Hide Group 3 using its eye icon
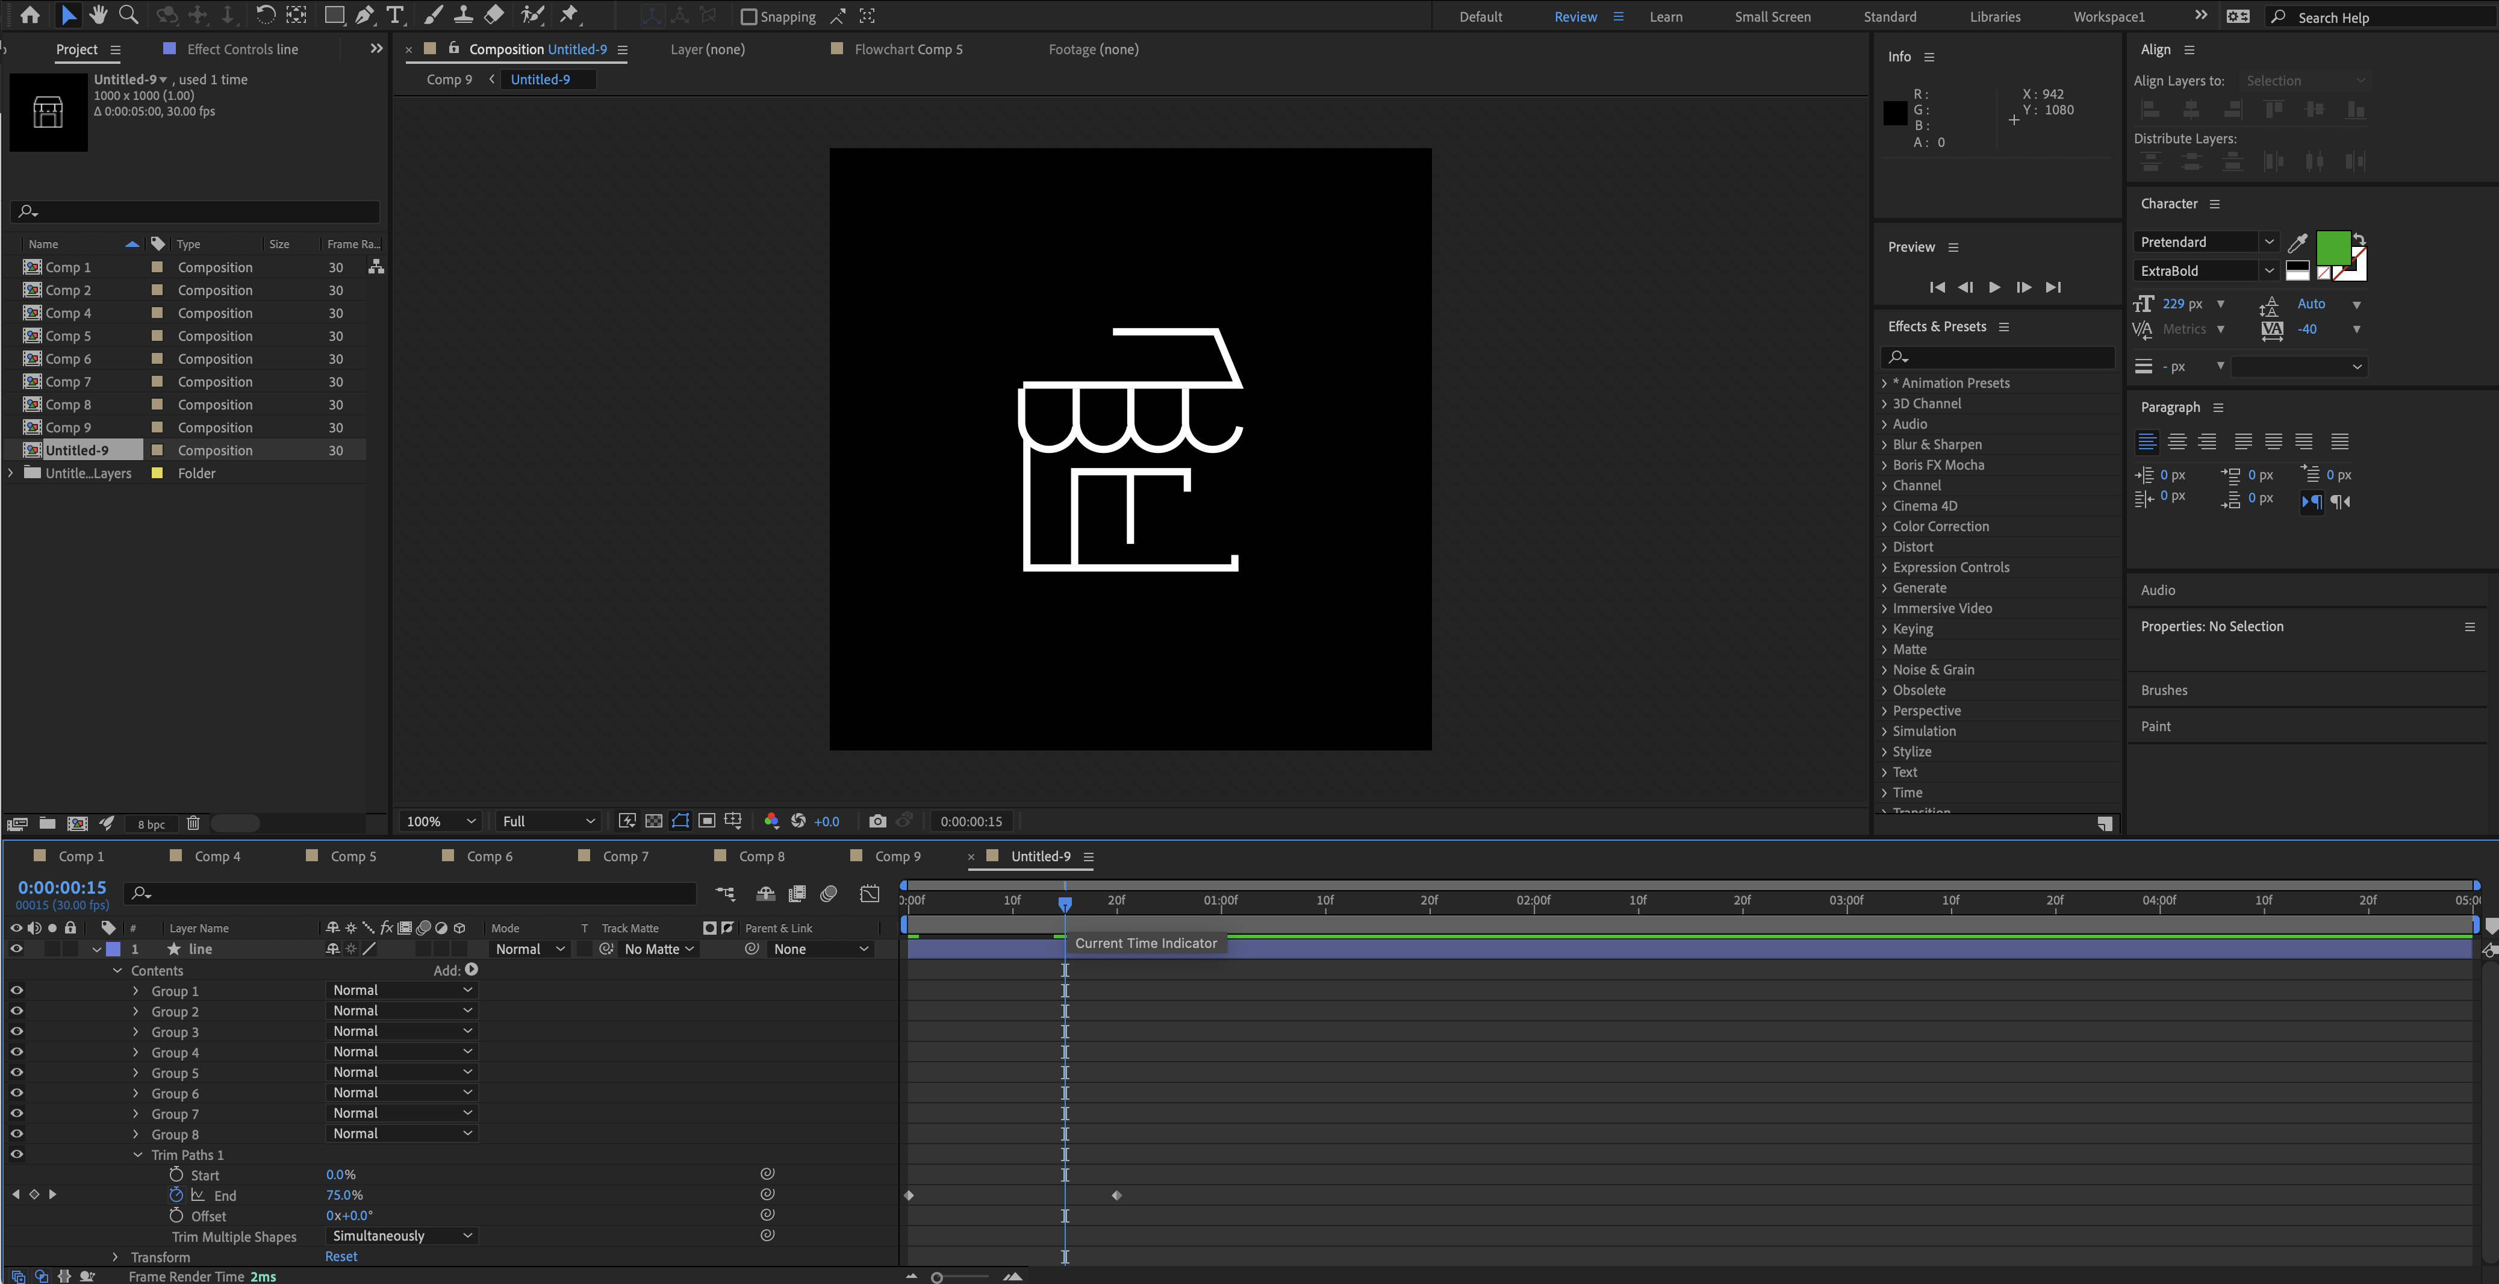The width and height of the screenshot is (2499, 1284). pos(16,1032)
